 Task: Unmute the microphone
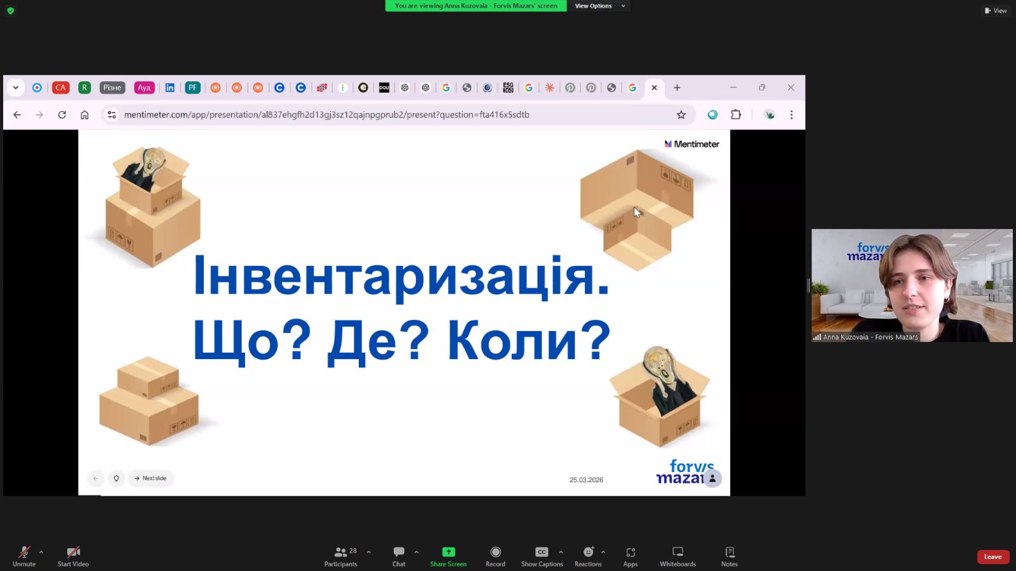pyautogui.click(x=24, y=556)
